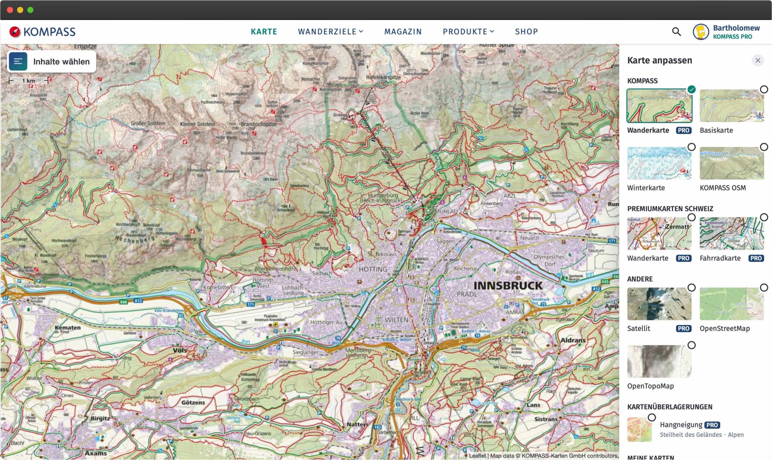Image resolution: width=772 pixels, height=460 pixels.
Task: Choose the KOMPASS OSM thumbnail
Action: [x=732, y=163]
